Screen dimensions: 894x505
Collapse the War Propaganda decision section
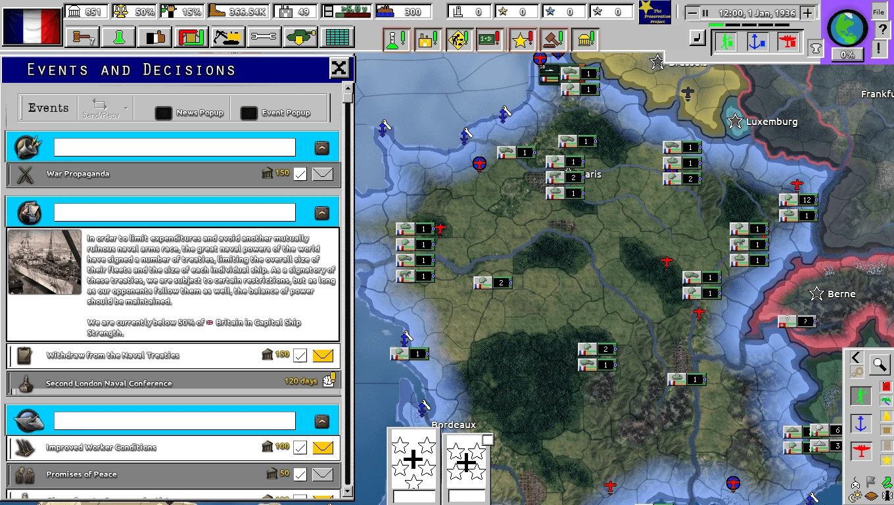point(321,147)
